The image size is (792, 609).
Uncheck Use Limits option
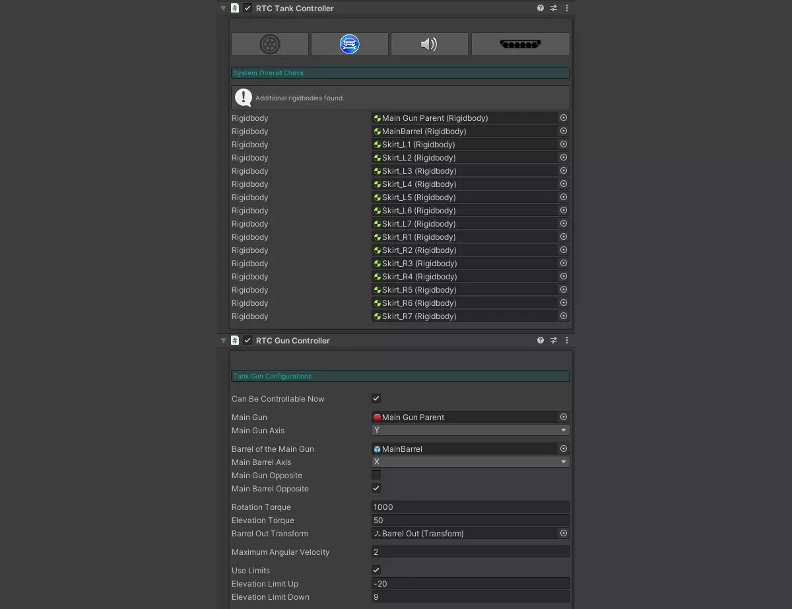(376, 570)
